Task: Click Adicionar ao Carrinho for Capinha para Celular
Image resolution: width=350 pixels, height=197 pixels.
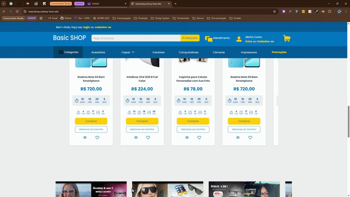Action: 193,129
